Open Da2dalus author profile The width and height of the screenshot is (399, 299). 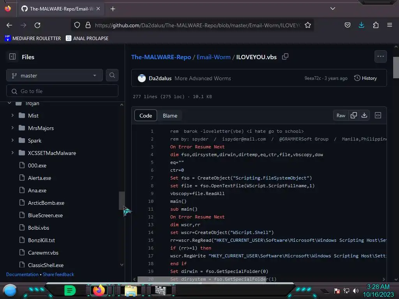coord(160,78)
